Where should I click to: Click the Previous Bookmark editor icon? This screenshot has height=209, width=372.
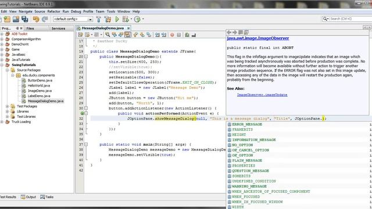135,35
